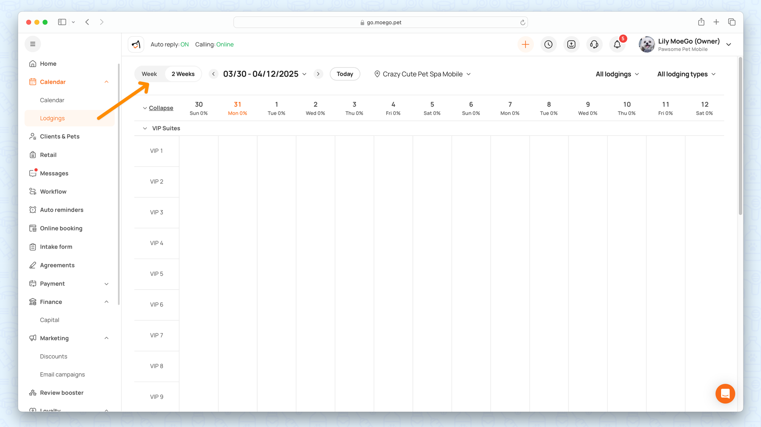Click the Today button
761x427 pixels.
click(x=345, y=74)
